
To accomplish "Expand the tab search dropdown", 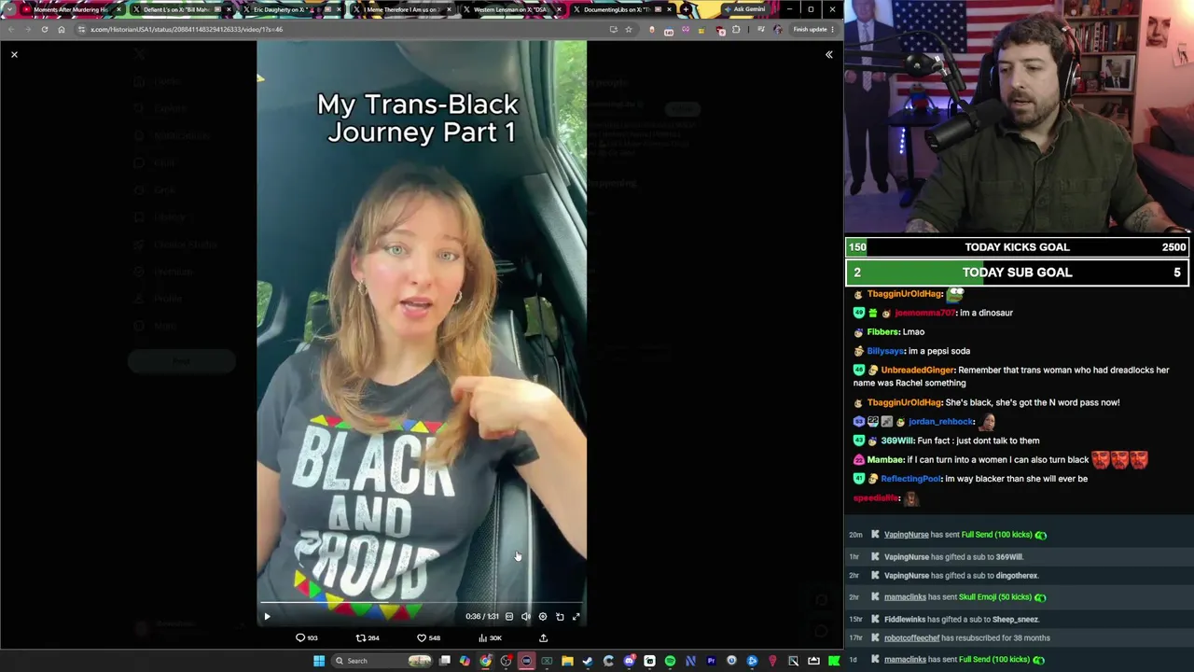I will [10, 9].
